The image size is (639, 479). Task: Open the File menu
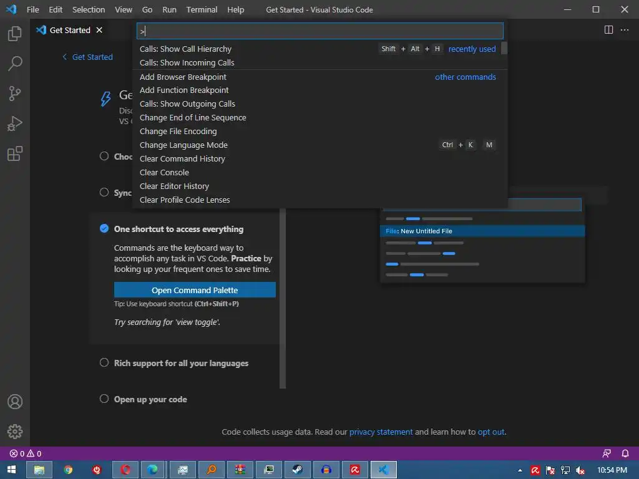(x=32, y=9)
